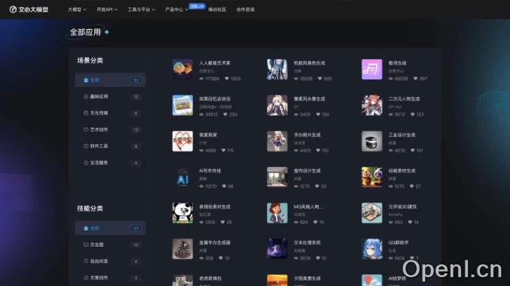Image resolution: width=510 pixels, height=286 pixels.
Task: Open the 工具与平台 dropdown
Action: [141, 10]
